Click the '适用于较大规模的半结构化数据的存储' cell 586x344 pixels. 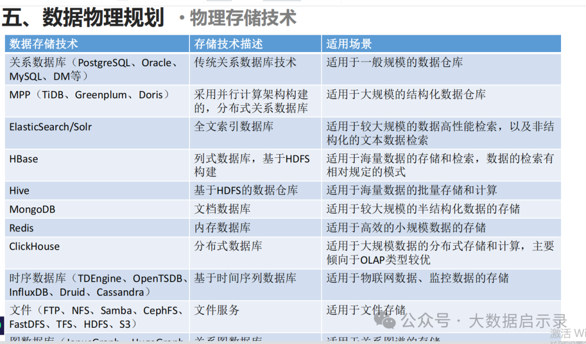pos(441,209)
